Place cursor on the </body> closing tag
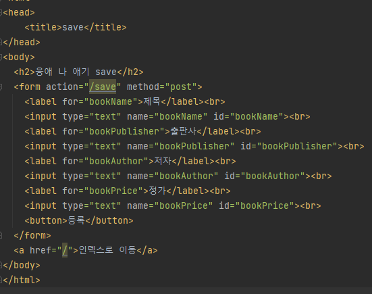The width and height of the screenshot is (372, 294). click(22, 265)
